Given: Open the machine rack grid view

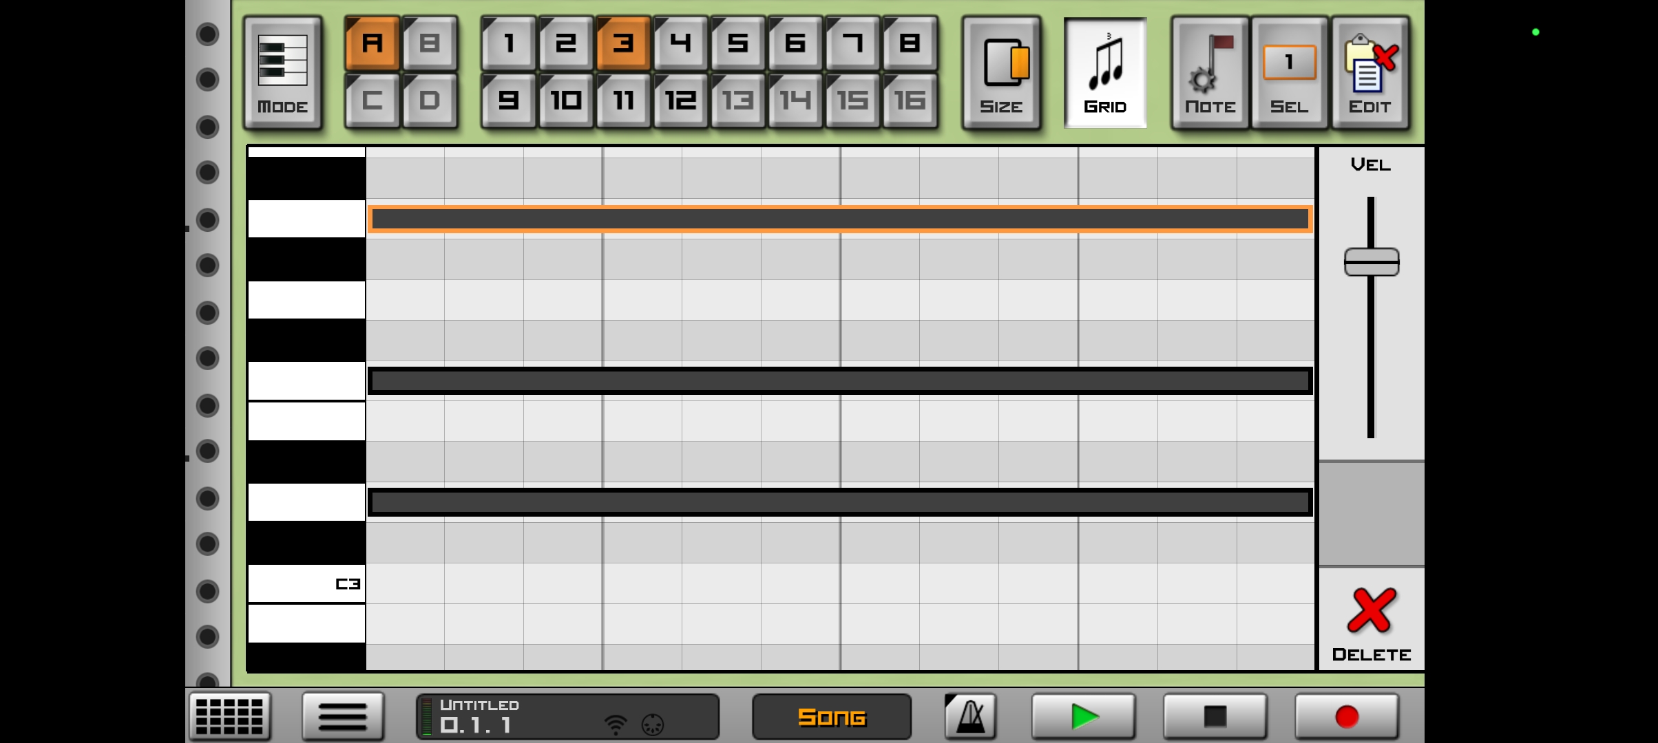Looking at the screenshot, I should (x=230, y=716).
